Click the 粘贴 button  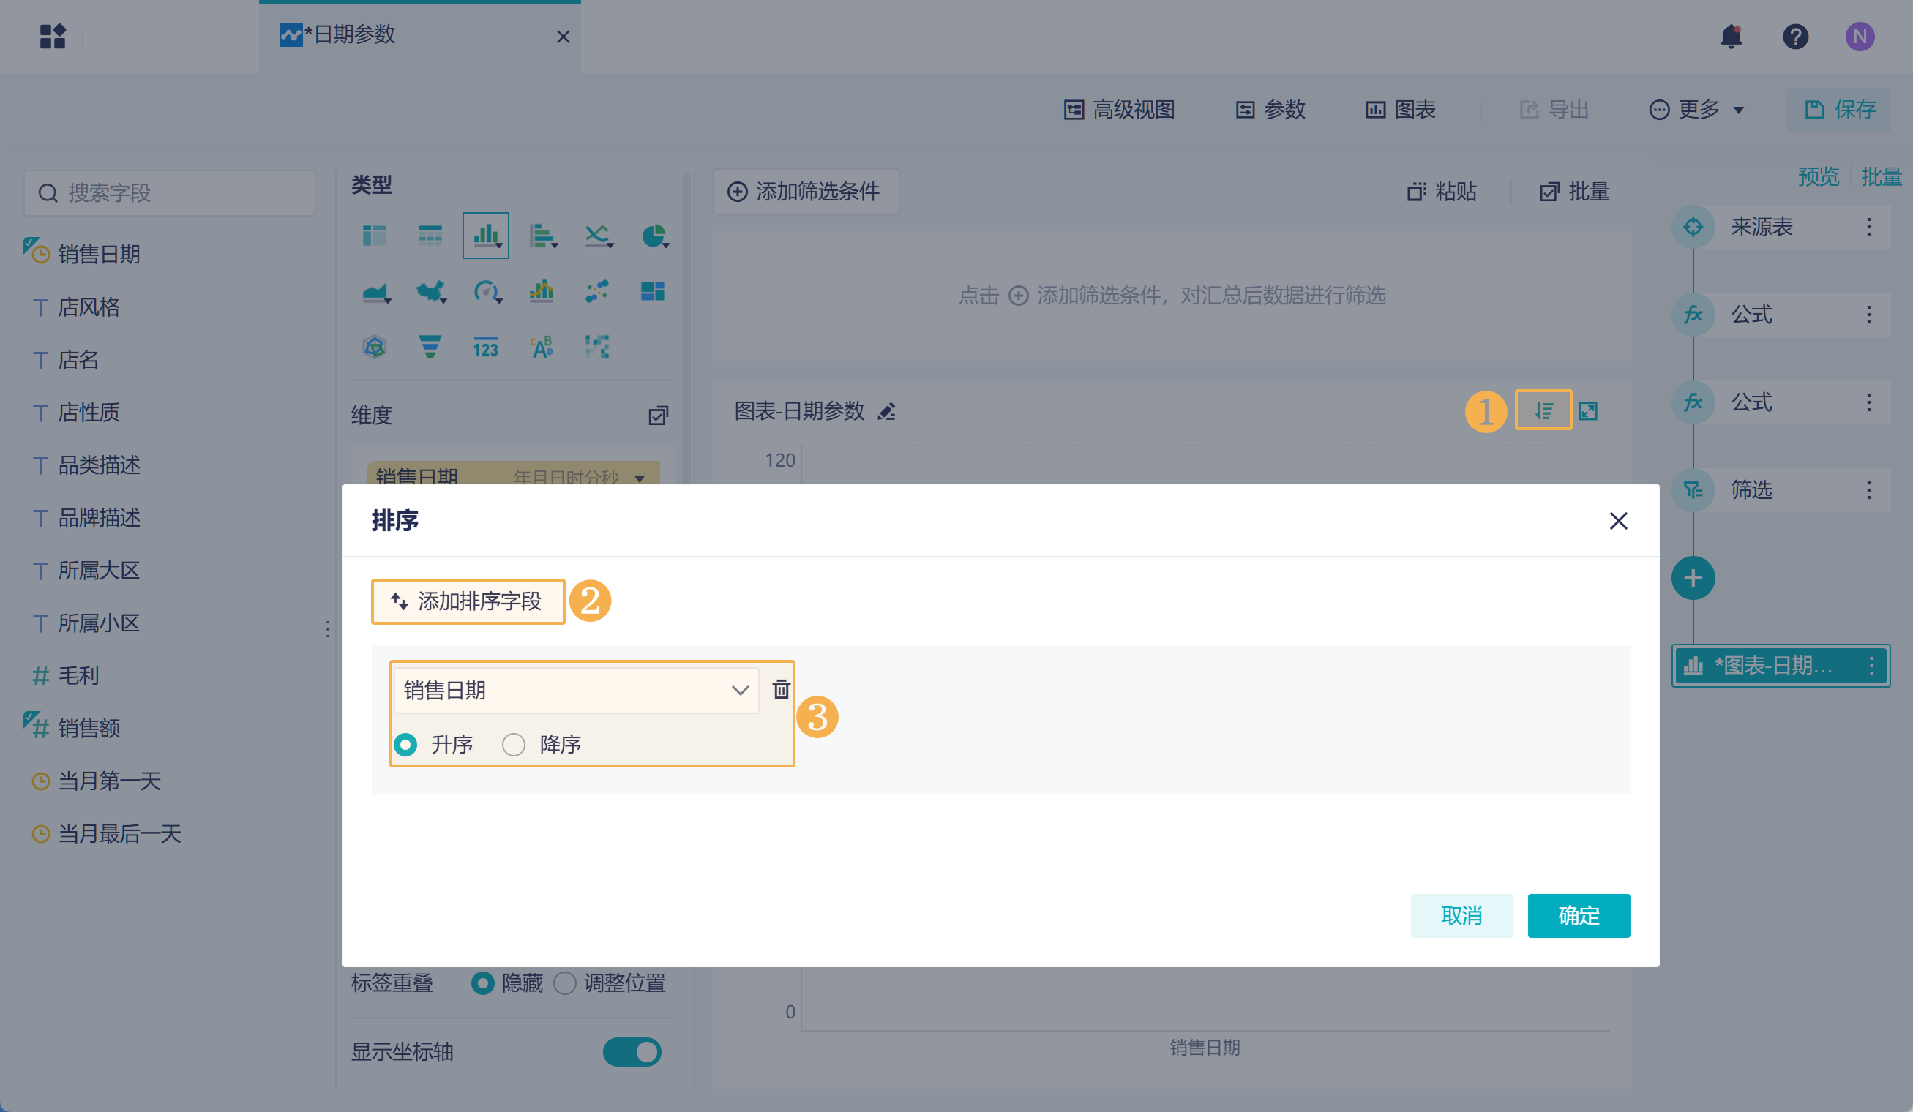tap(1442, 191)
